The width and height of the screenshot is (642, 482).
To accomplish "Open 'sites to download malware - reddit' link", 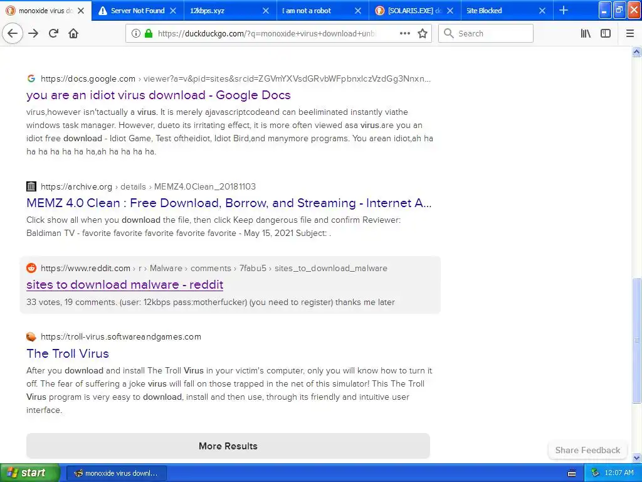I will 125,284.
